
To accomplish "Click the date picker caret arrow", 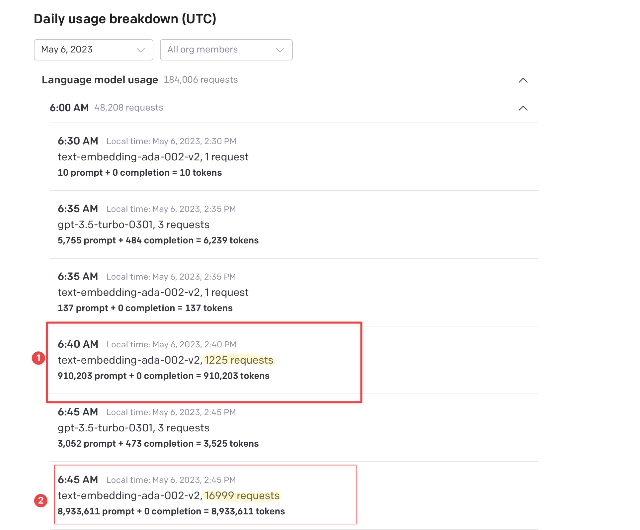I will tap(141, 50).
